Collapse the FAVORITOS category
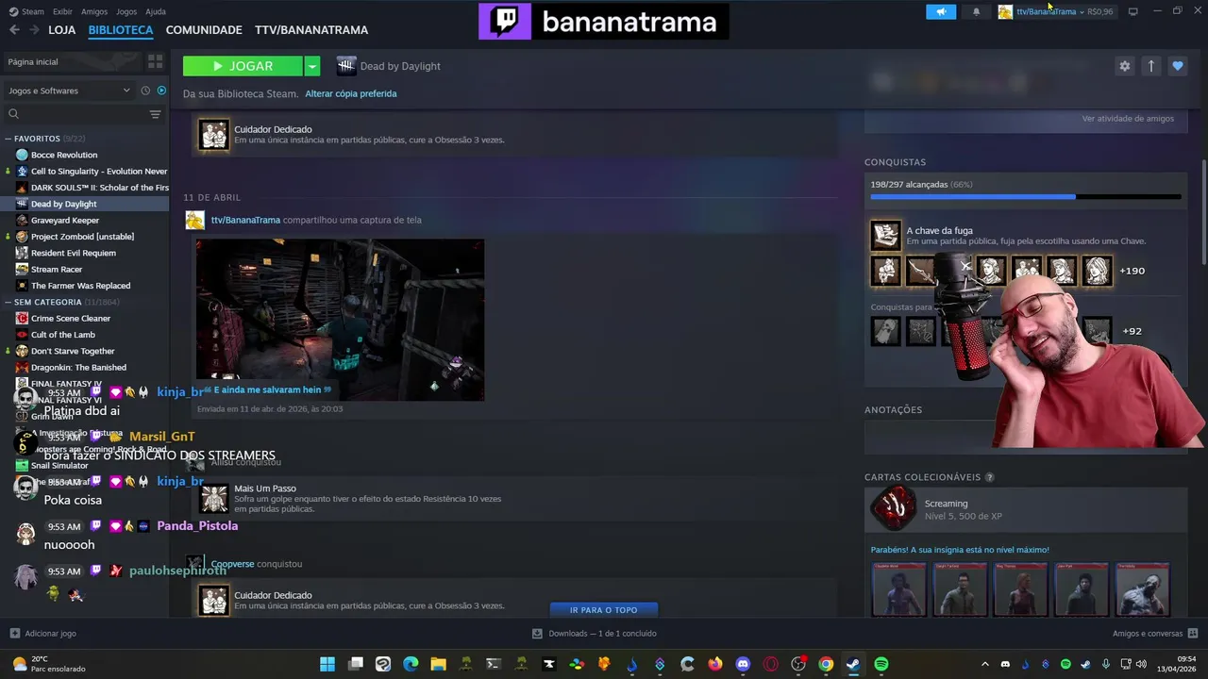1208x679 pixels. [37, 139]
